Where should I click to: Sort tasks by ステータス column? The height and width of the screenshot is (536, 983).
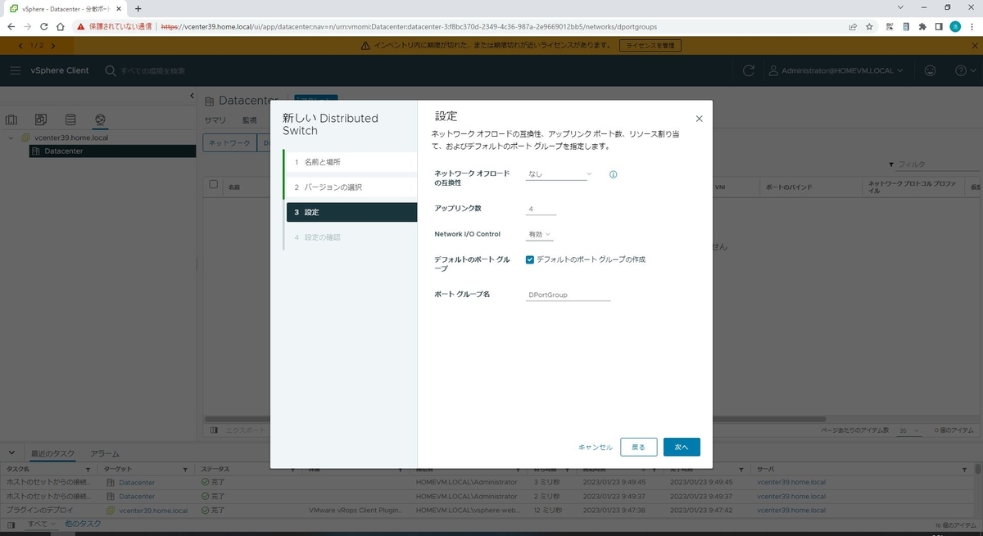pos(215,470)
